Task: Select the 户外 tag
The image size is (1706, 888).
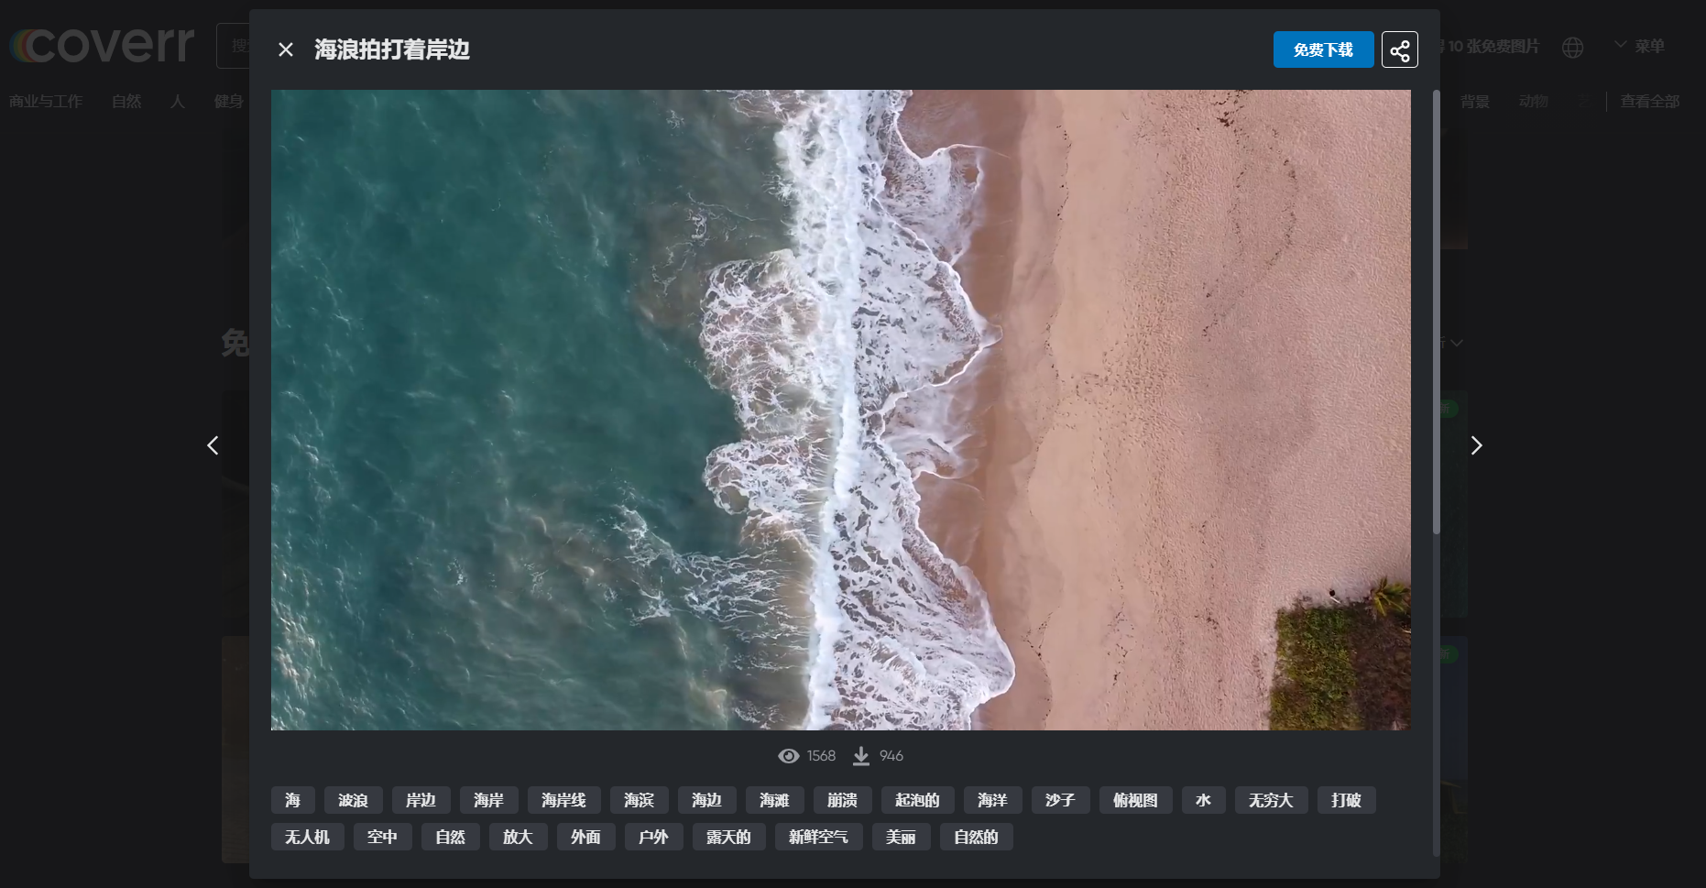Action: click(653, 837)
